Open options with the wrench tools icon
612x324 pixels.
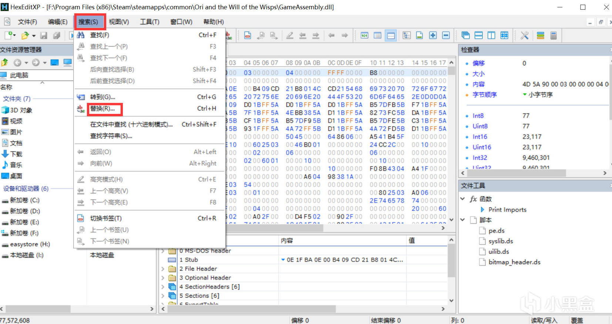click(524, 36)
